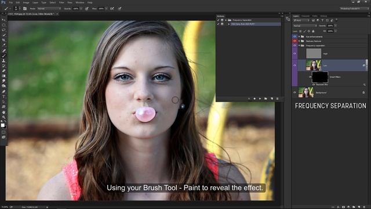Open the Edit menu
This screenshot has height=209, width=371.
[x=18, y=2]
